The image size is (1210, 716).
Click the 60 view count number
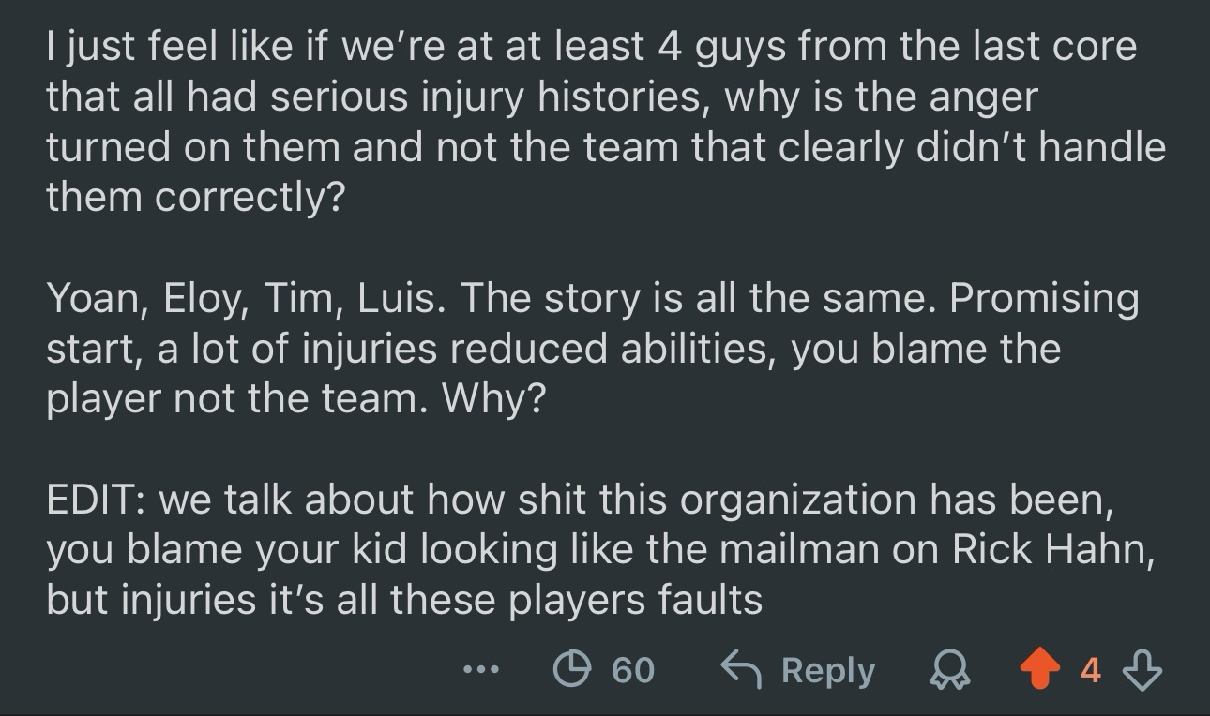pyautogui.click(x=633, y=670)
